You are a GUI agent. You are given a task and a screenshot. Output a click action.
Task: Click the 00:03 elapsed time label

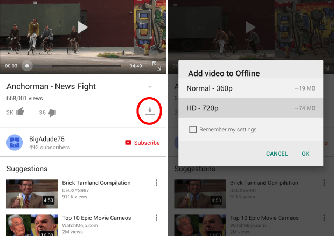pyautogui.click(x=11, y=66)
